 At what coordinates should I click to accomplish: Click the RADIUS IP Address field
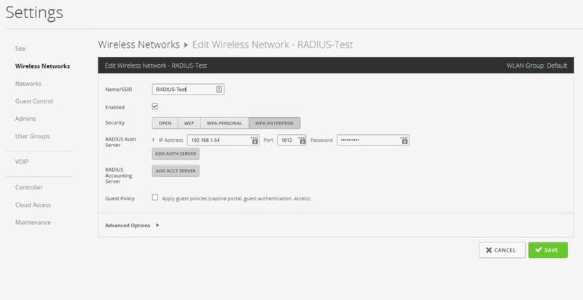point(223,140)
